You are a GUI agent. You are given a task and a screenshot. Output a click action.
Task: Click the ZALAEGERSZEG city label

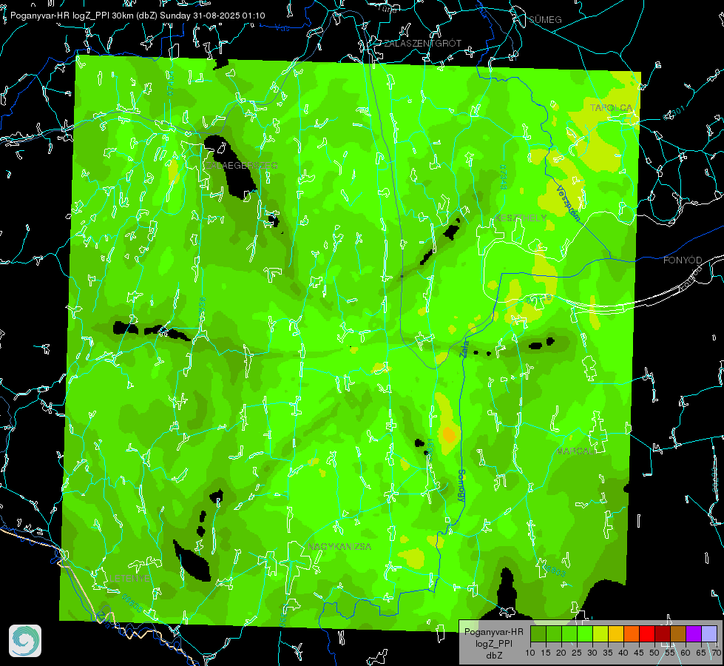click(x=242, y=166)
